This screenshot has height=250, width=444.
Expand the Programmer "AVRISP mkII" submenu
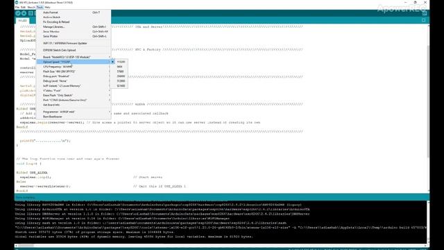pyautogui.click(x=74, y=112)
